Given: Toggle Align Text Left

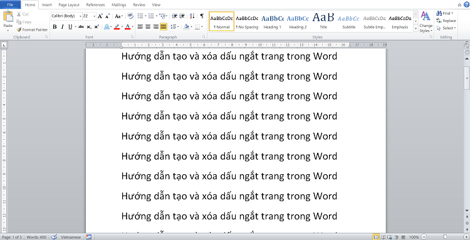Looking at the screenshot, I should [x=140, y=27].
